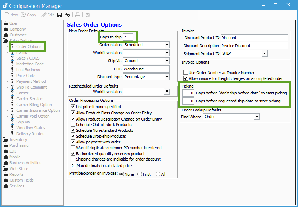Open the Shipment Product ID dropdown
This screenshot has height=207, width=298.
click(265, 53)
